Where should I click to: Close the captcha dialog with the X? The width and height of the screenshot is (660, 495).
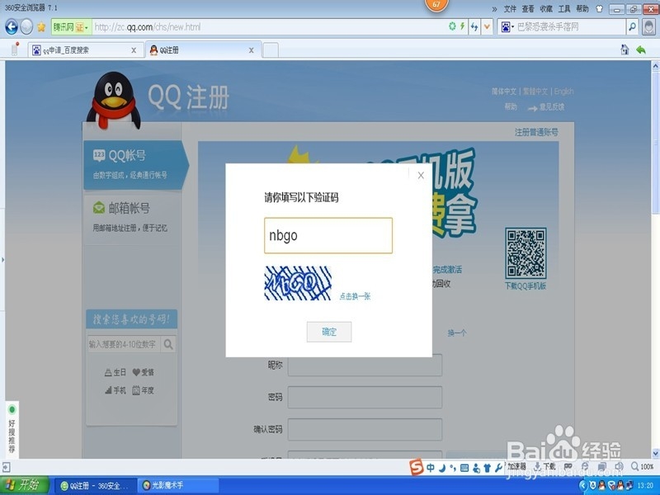point(421,176)
